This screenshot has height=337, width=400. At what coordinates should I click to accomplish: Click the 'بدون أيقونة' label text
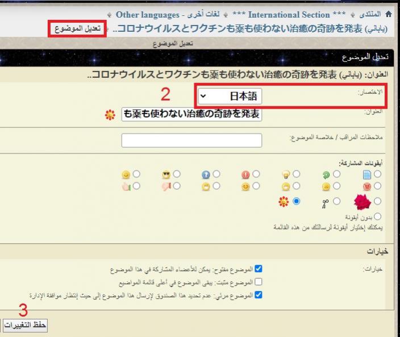coord(359,217)
